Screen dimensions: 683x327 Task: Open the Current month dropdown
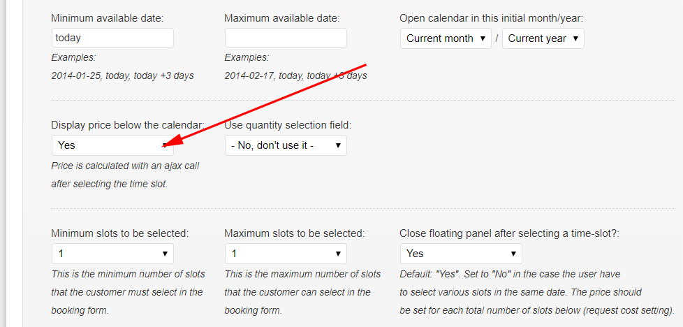[x=446, y=38]
